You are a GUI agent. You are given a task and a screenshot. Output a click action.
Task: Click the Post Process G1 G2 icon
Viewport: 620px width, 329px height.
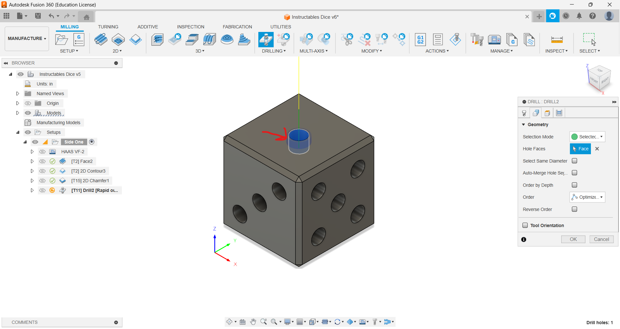pyautogui.click(x=420, y=40)
